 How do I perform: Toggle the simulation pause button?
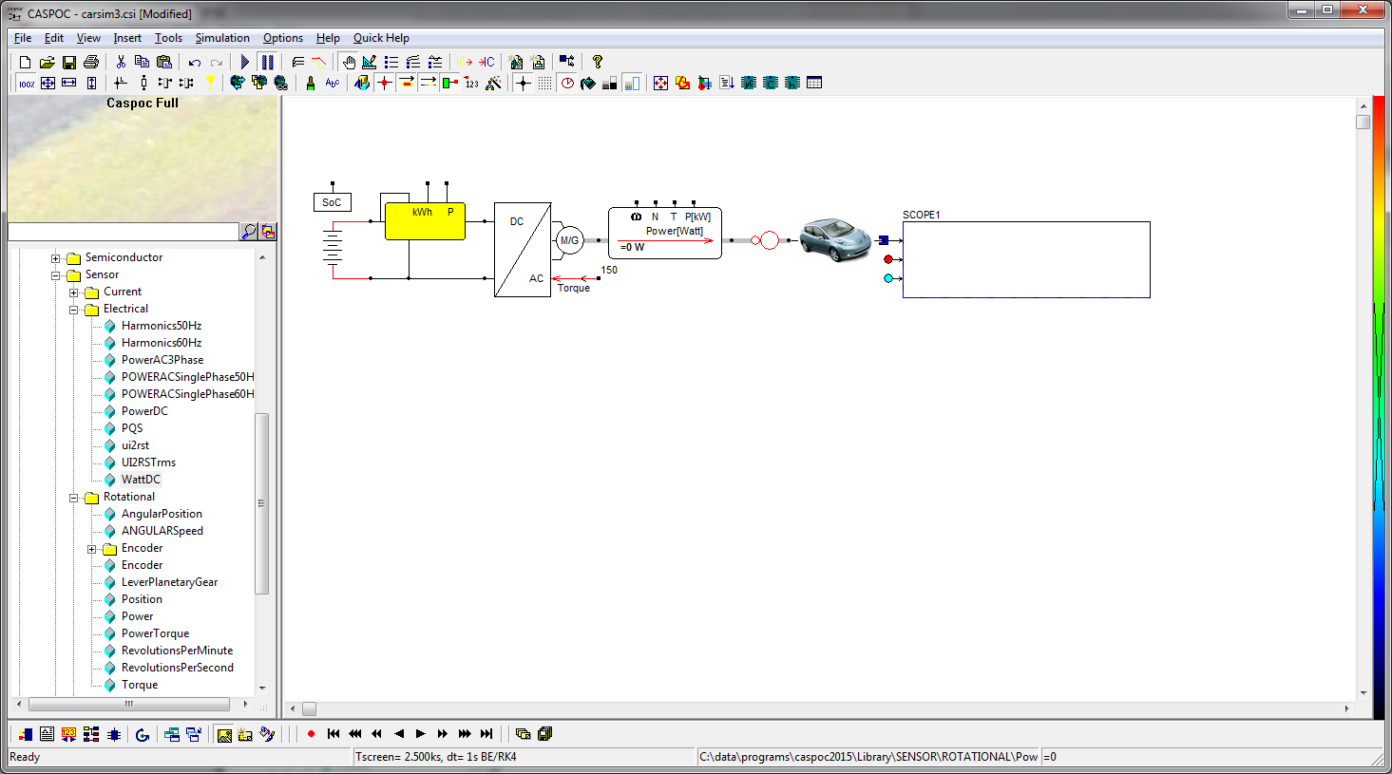click(267, 62)
